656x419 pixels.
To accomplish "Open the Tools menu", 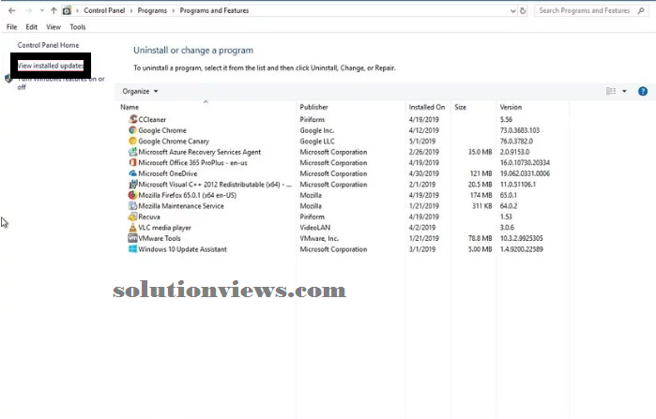I will click(x=77, y=27).
